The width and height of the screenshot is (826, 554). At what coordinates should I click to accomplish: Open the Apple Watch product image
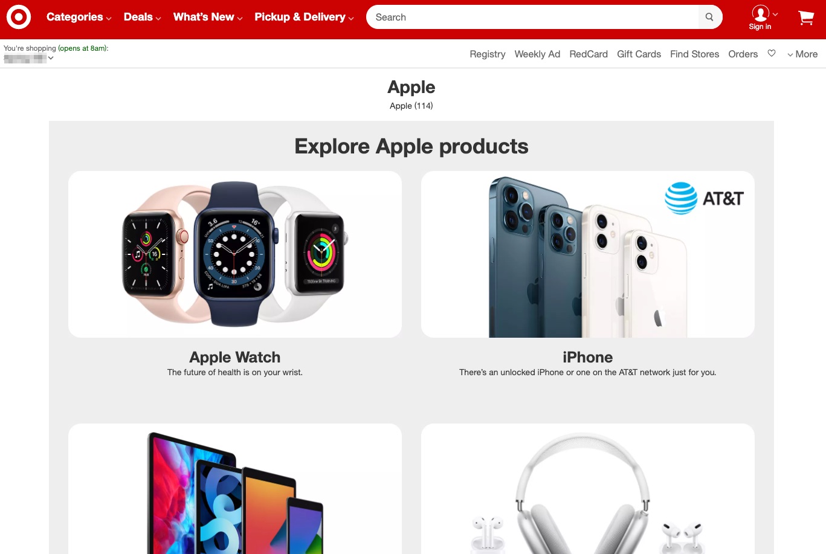point(235,254)
